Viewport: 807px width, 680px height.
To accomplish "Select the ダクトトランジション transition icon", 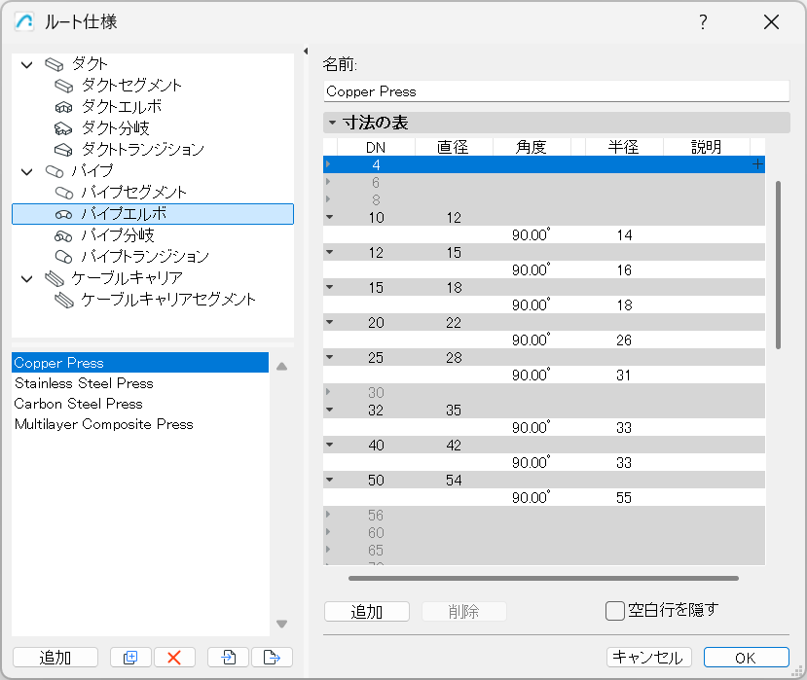I will coord(64,150).
